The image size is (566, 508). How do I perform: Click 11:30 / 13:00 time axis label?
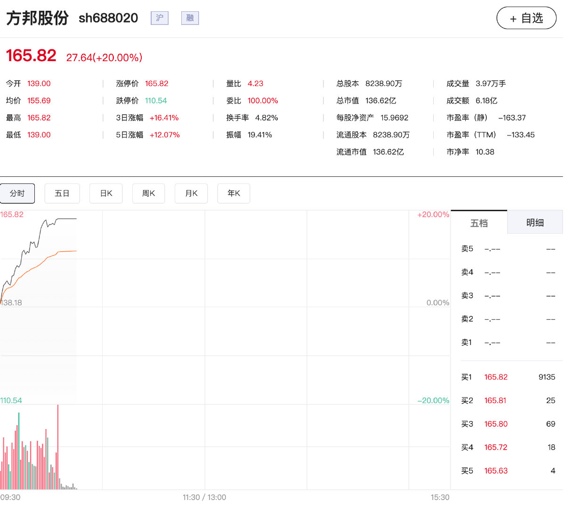tap(204, 498)
